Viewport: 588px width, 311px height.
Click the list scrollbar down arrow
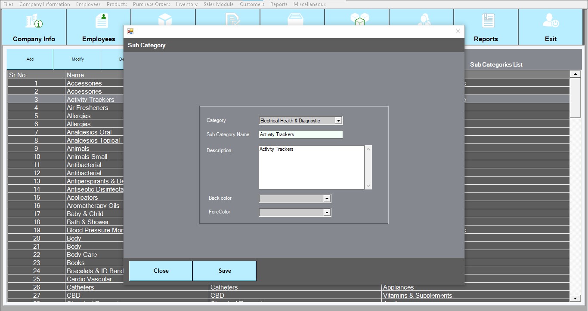pos(575,298)
